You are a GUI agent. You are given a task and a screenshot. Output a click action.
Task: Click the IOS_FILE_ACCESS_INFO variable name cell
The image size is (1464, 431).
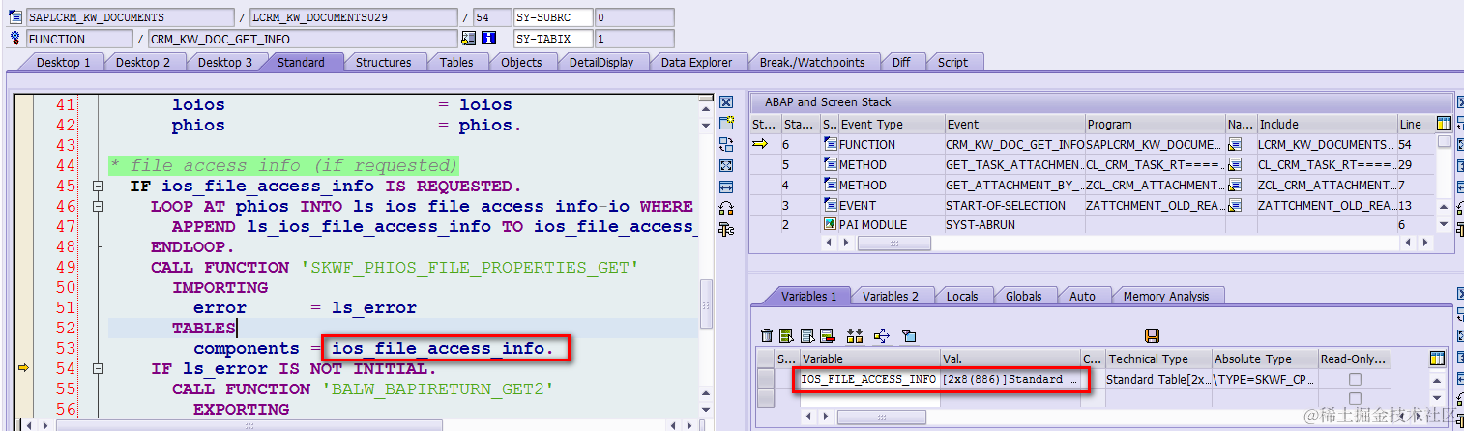(x=868, y=380)
